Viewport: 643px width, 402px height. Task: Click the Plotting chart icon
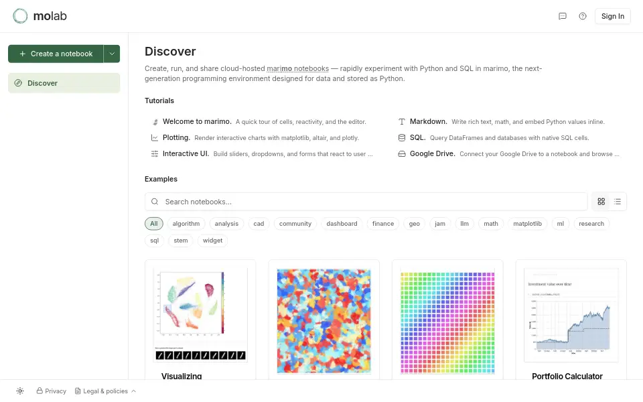[155, 138]
